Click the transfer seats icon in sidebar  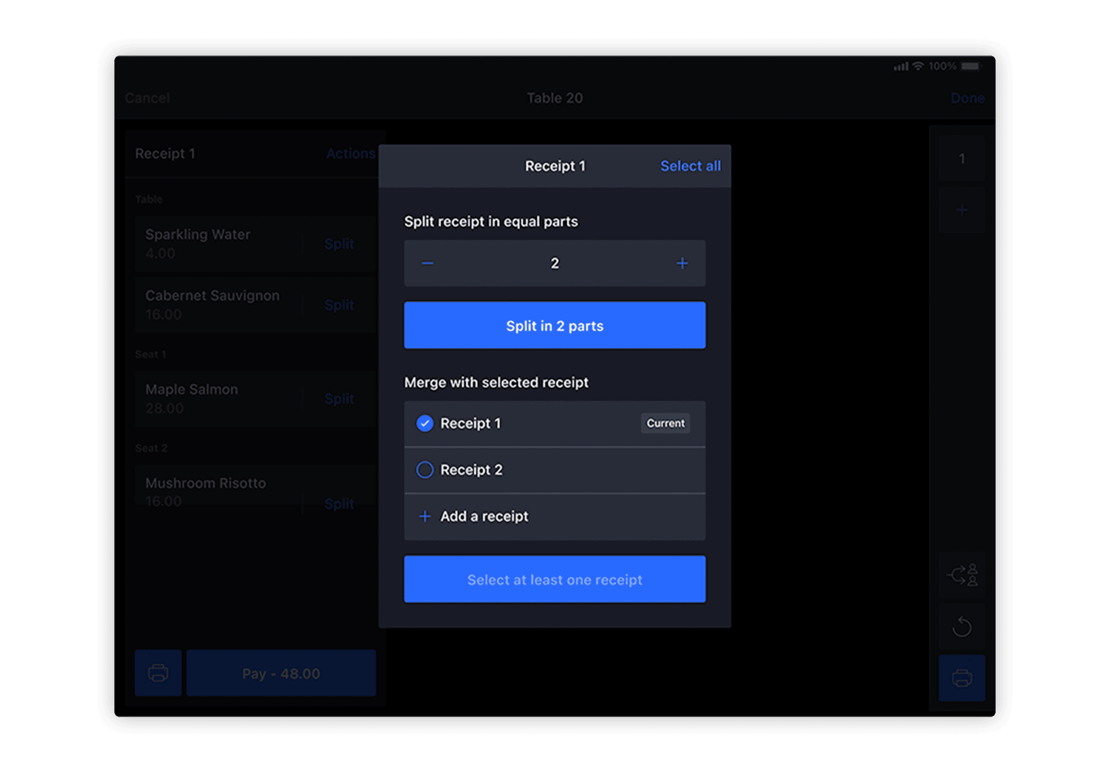pyautogui.click(x=962, y=575)
